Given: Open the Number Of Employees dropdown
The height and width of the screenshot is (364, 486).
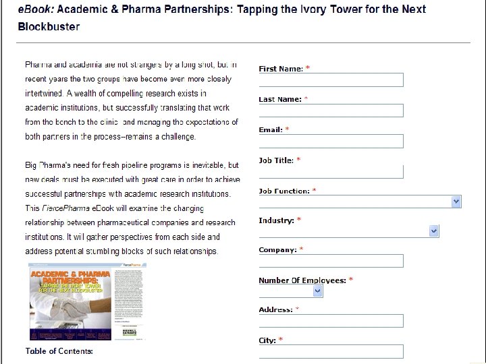Looking at the screenshot, I should pos(291,291).
